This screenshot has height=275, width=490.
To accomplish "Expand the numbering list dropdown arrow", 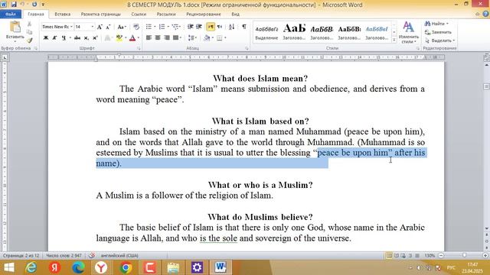I will point(168,27).
